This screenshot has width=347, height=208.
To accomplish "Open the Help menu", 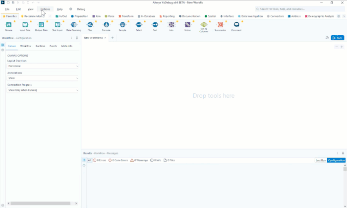I will (x=59, y=9).
